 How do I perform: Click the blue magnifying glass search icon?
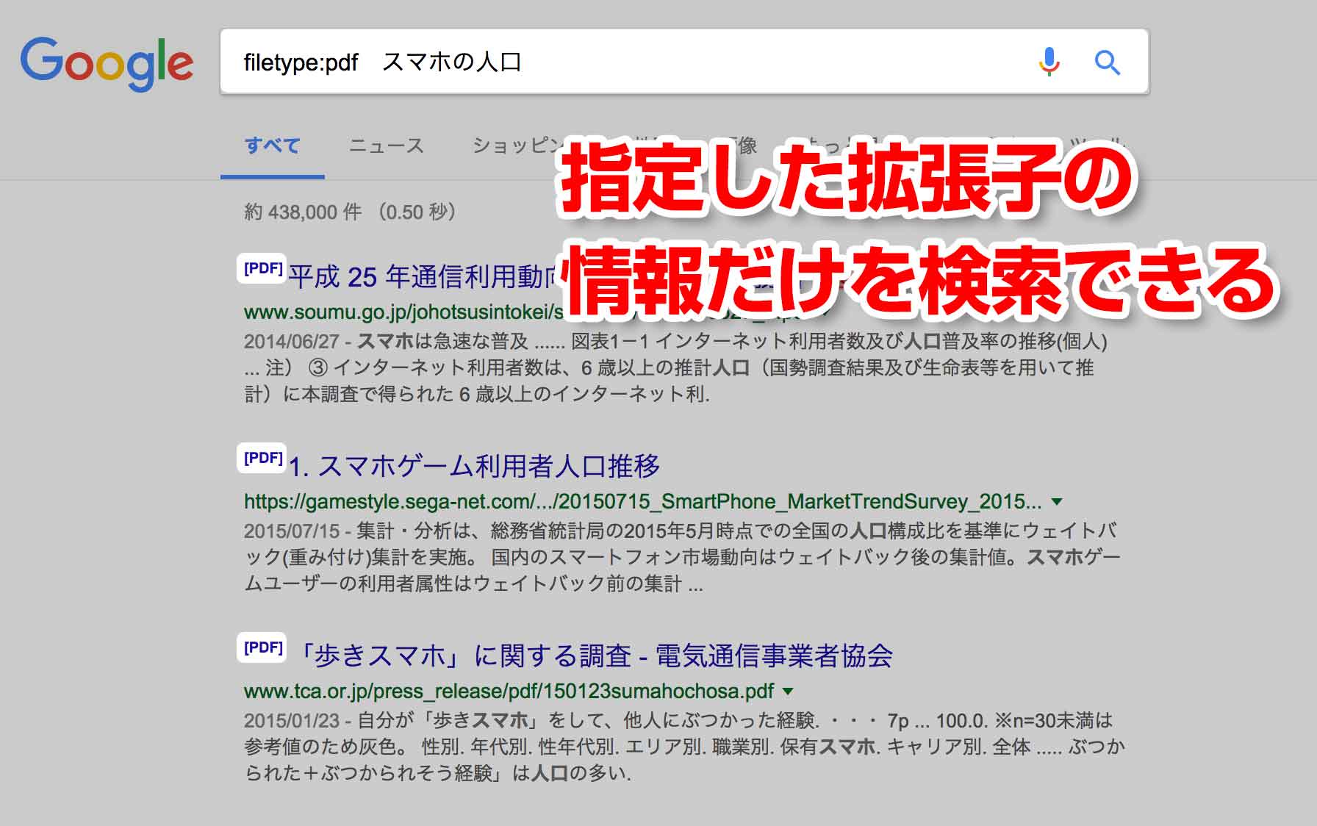pos(1107,62)
